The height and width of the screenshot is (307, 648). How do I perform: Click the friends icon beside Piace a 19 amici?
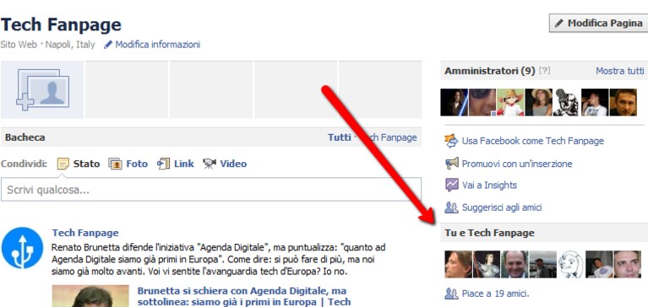[x=452, y=294]
